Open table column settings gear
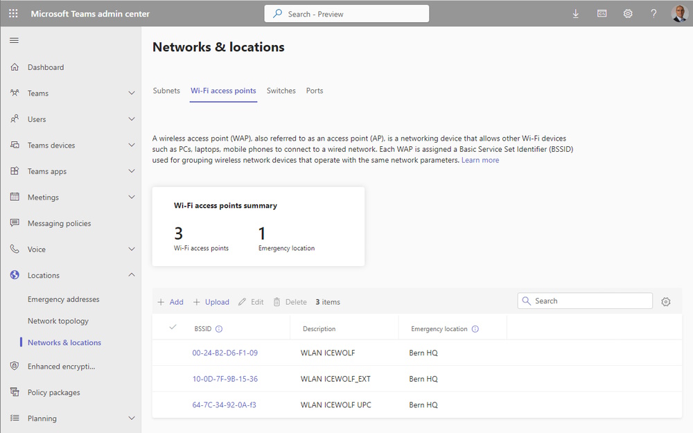 pos(666,302)
